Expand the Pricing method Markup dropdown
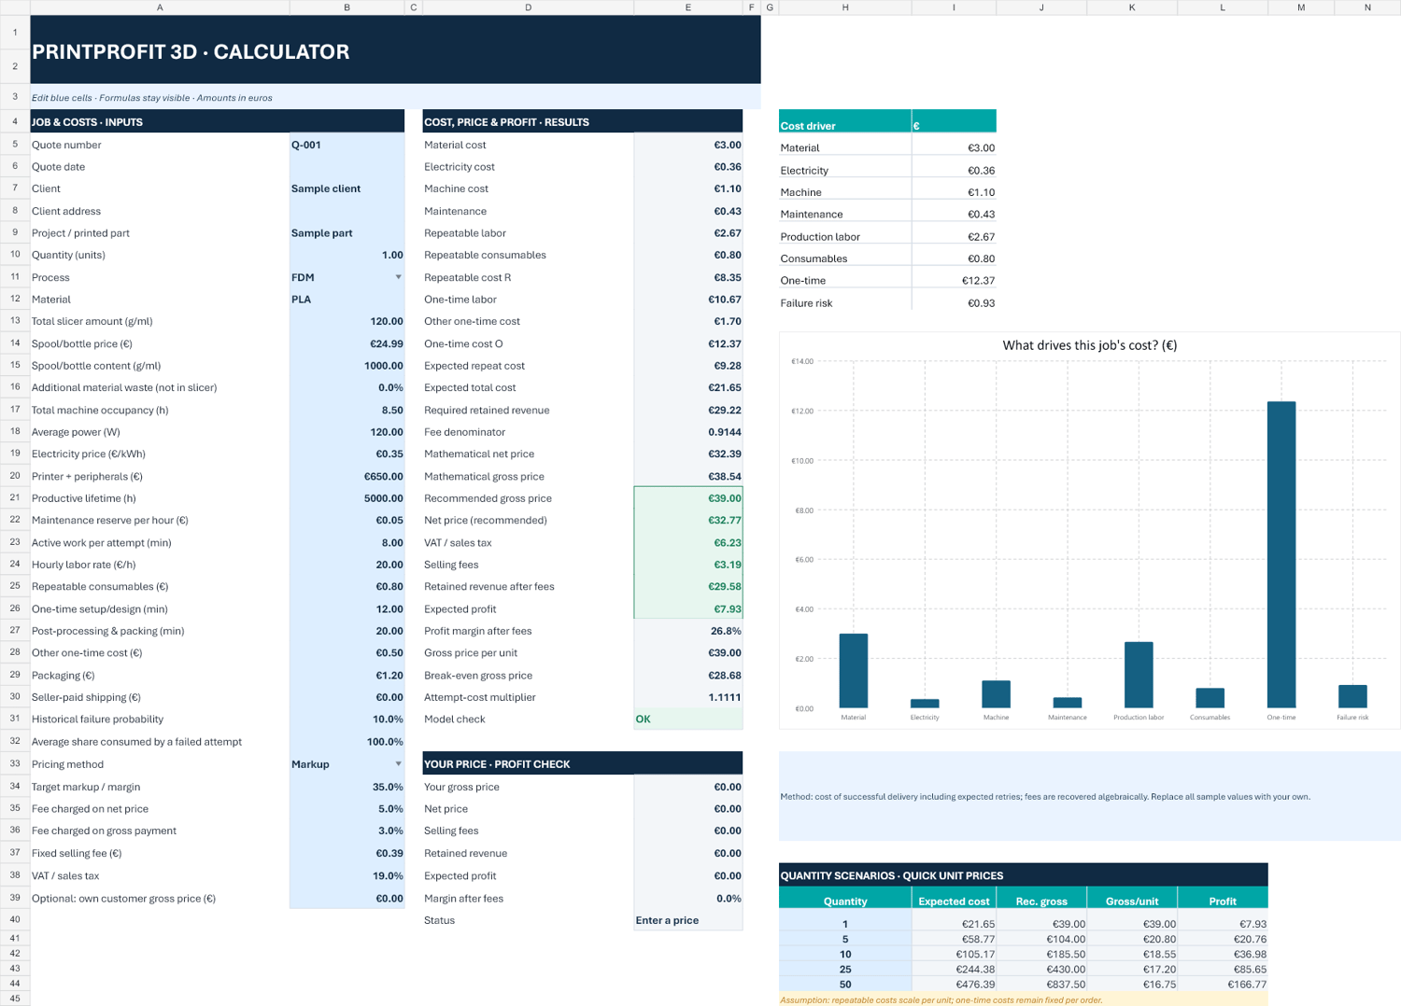The width and height of the screenshot is (1401, 1006). [x=398, y=764]
